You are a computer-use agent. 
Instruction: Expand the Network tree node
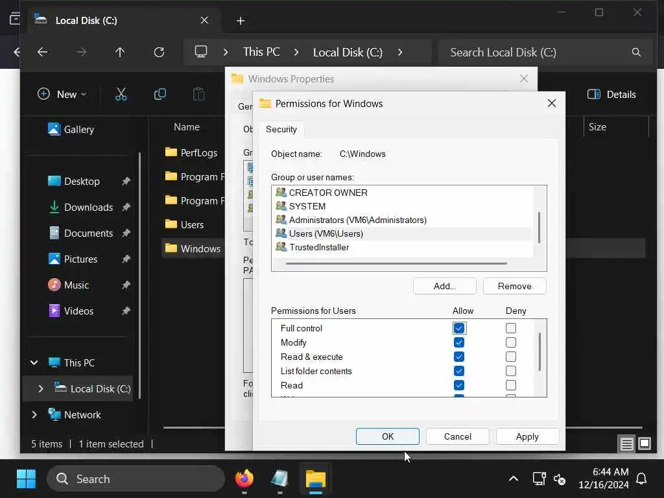click(34, 414)
